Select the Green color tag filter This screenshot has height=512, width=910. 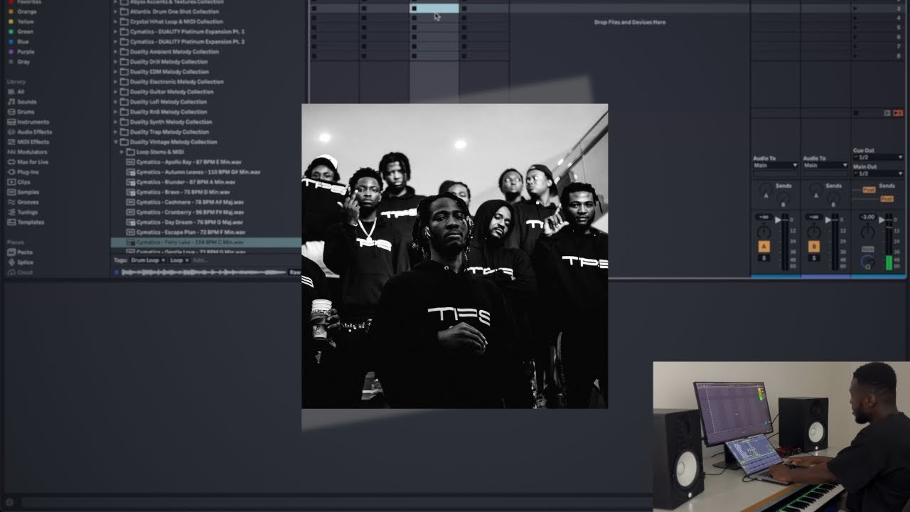[21, 31]
